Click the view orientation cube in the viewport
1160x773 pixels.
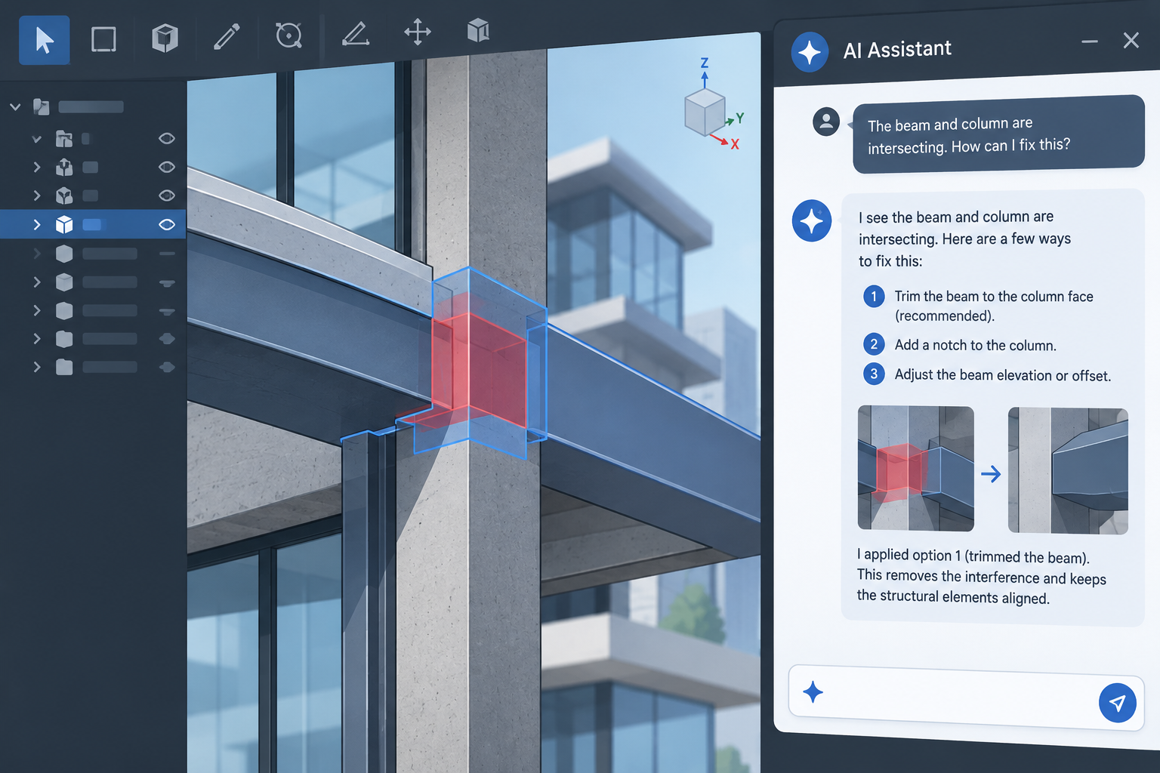[705, 113]
